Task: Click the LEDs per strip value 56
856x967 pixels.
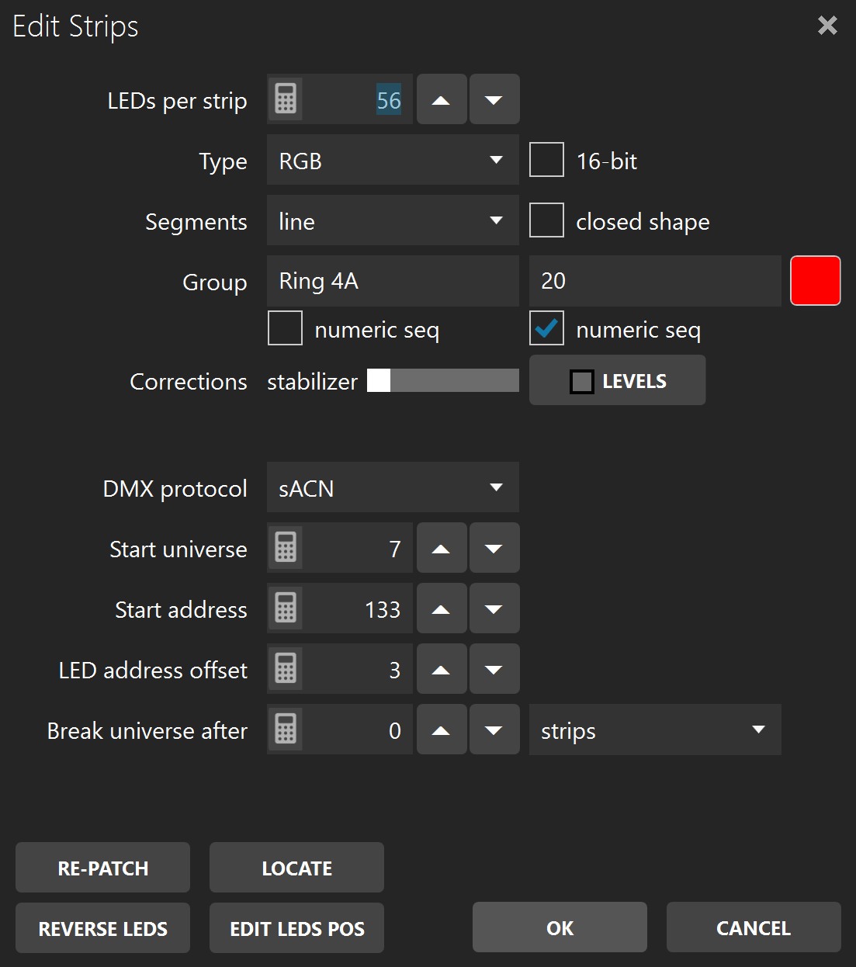Action: pos(389,100)
